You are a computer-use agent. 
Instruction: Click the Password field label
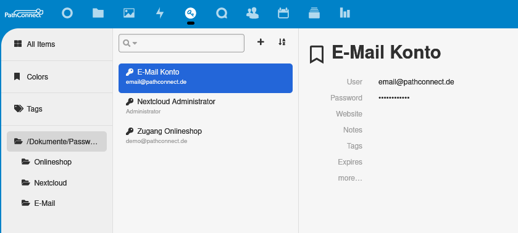point(346,98)
